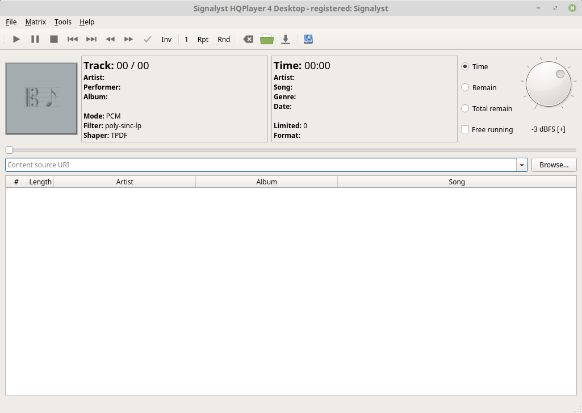Click the Browse... button
582x413 pixels.
click(554, 165)
